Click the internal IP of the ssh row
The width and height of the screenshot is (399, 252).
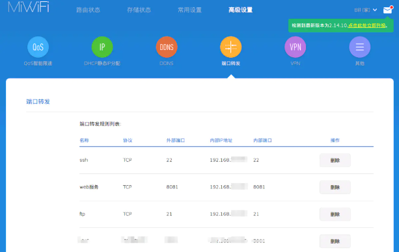tap(228, 160)
